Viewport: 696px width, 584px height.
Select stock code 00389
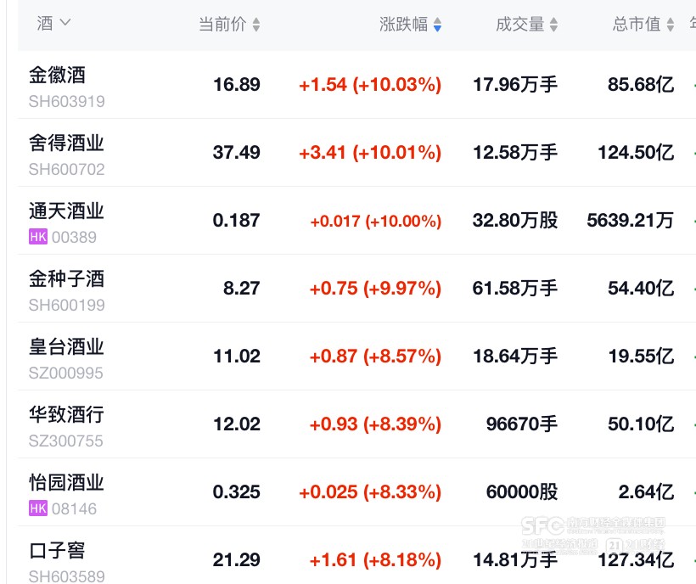[74, 238]
